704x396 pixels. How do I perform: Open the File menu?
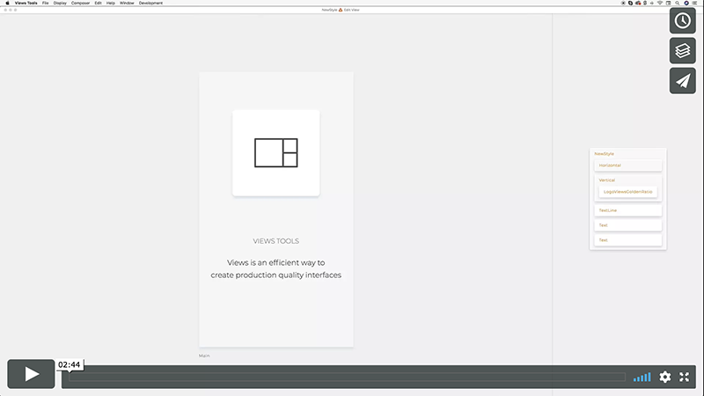[x=46, y=4]
